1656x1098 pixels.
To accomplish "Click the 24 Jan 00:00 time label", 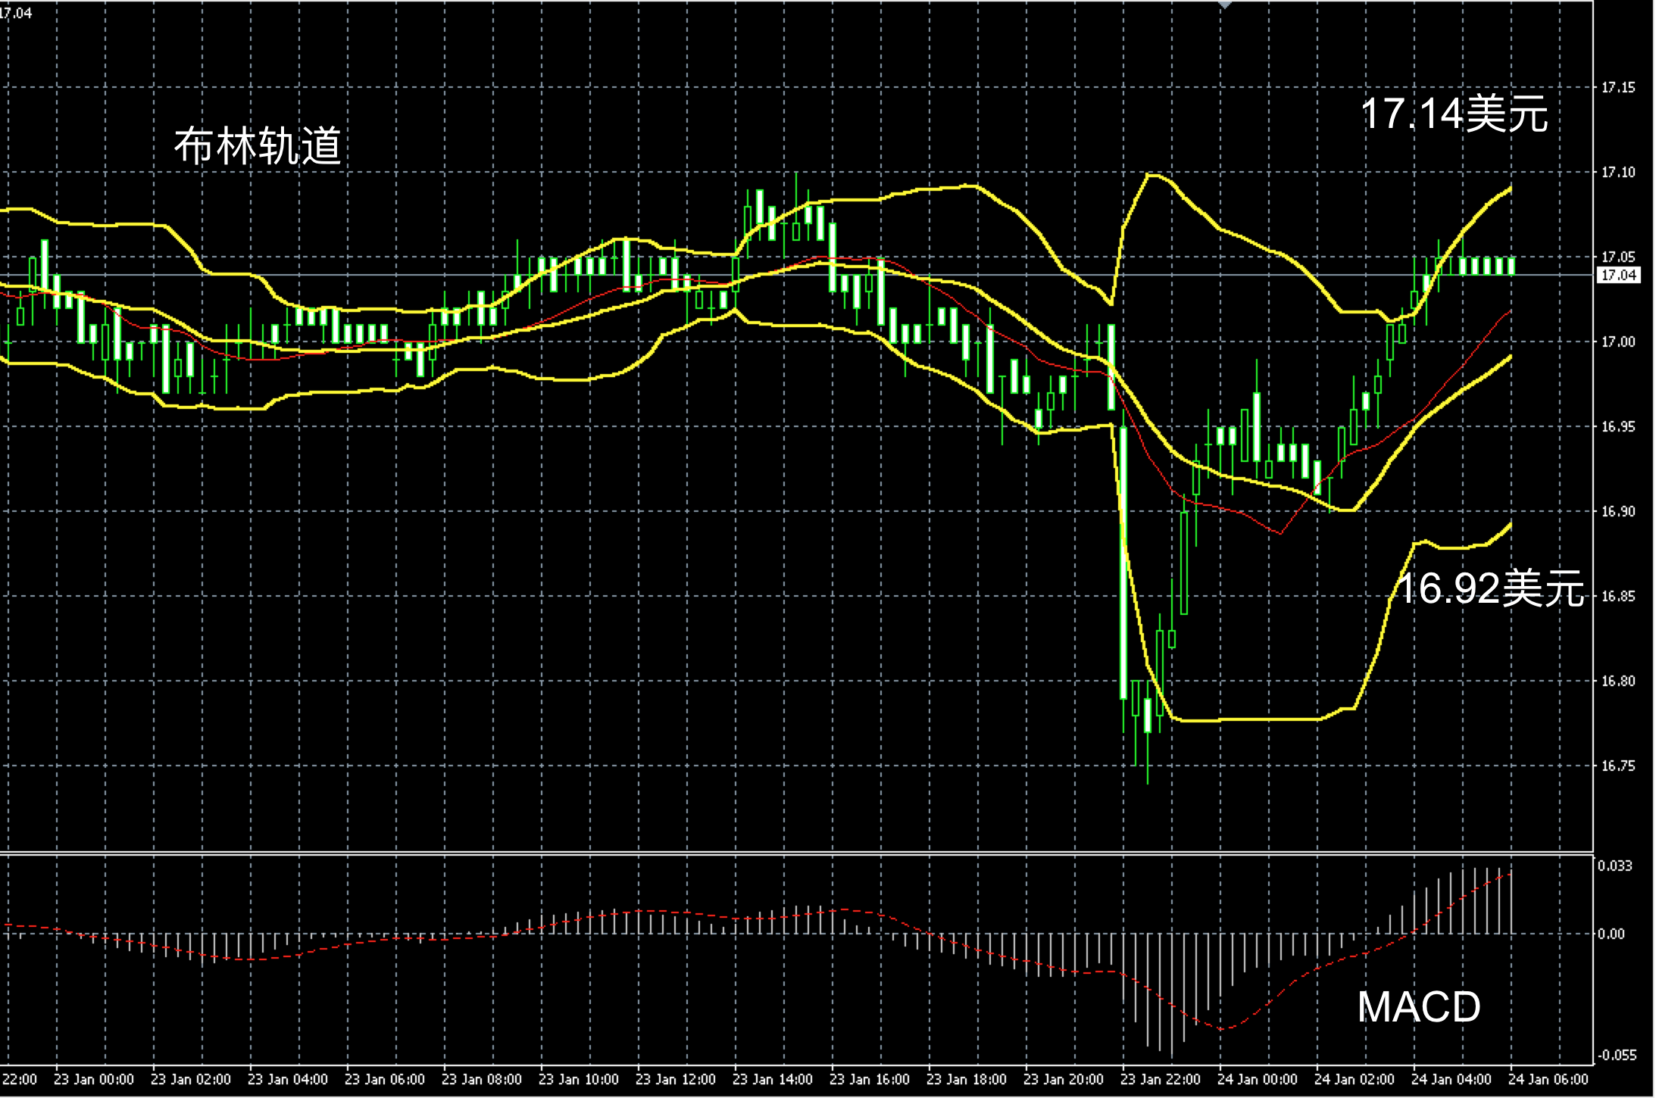I will tap(1257, 1079).
